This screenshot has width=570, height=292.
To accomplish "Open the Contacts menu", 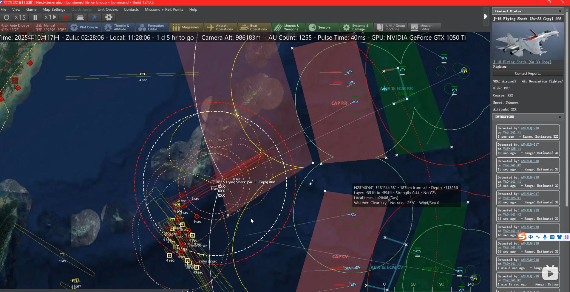I will point(131,10).
